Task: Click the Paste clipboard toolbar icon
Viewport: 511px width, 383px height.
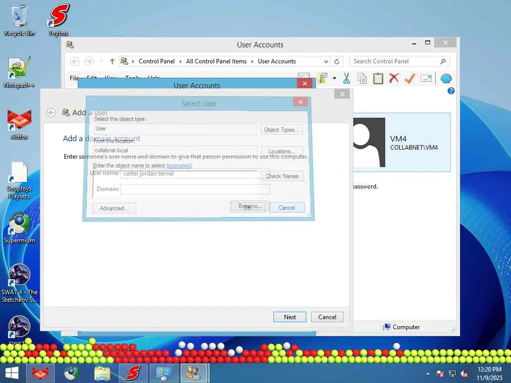Action: (378, 78)
